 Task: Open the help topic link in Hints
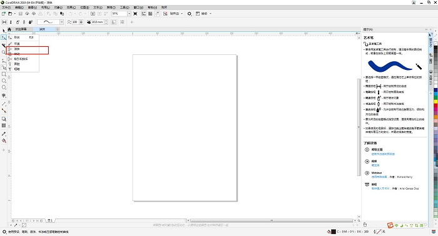[383, 154]
